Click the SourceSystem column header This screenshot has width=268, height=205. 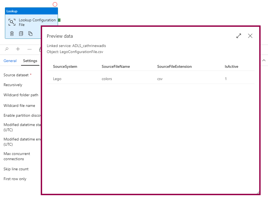(65, 66)
